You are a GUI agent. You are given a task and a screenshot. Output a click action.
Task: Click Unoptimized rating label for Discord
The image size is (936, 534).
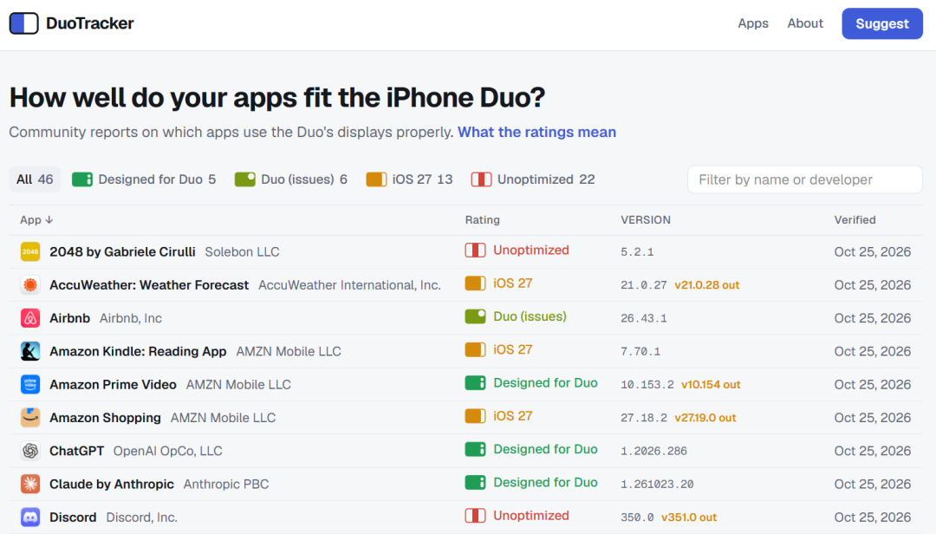point(531,516)
